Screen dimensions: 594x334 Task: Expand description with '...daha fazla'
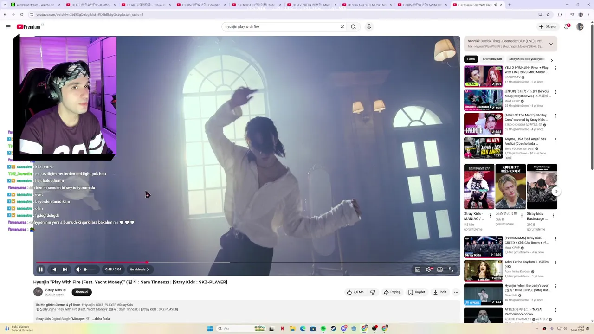pyautogui.click(x=101, y=319)
